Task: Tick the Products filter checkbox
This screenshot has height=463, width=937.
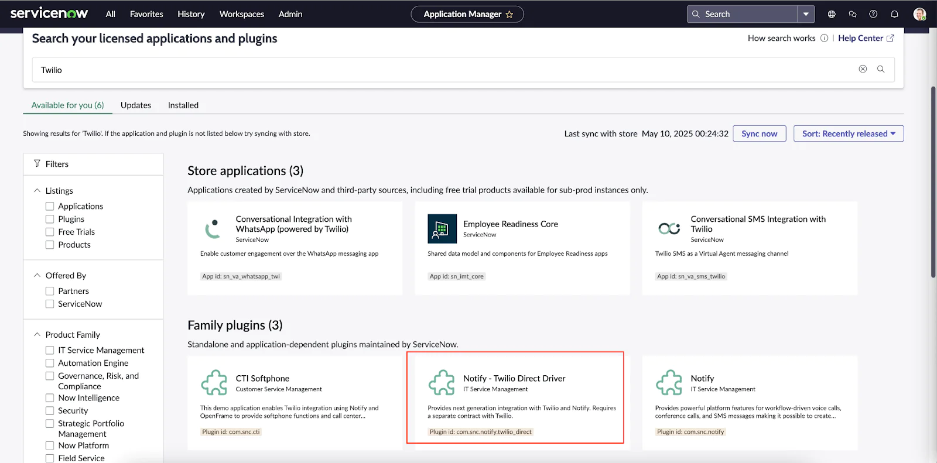Action: (50, 245)
